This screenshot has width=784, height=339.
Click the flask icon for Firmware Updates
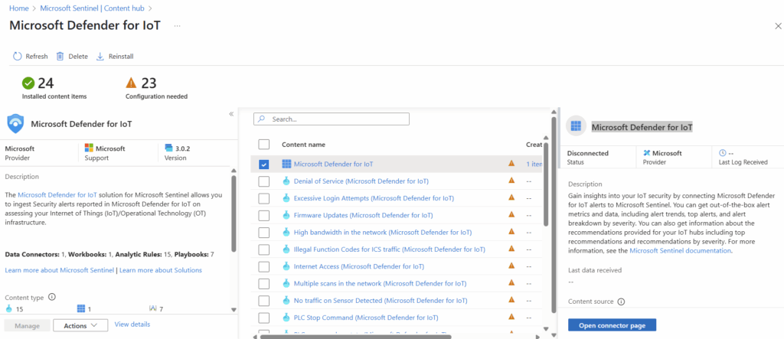point(286,215)
